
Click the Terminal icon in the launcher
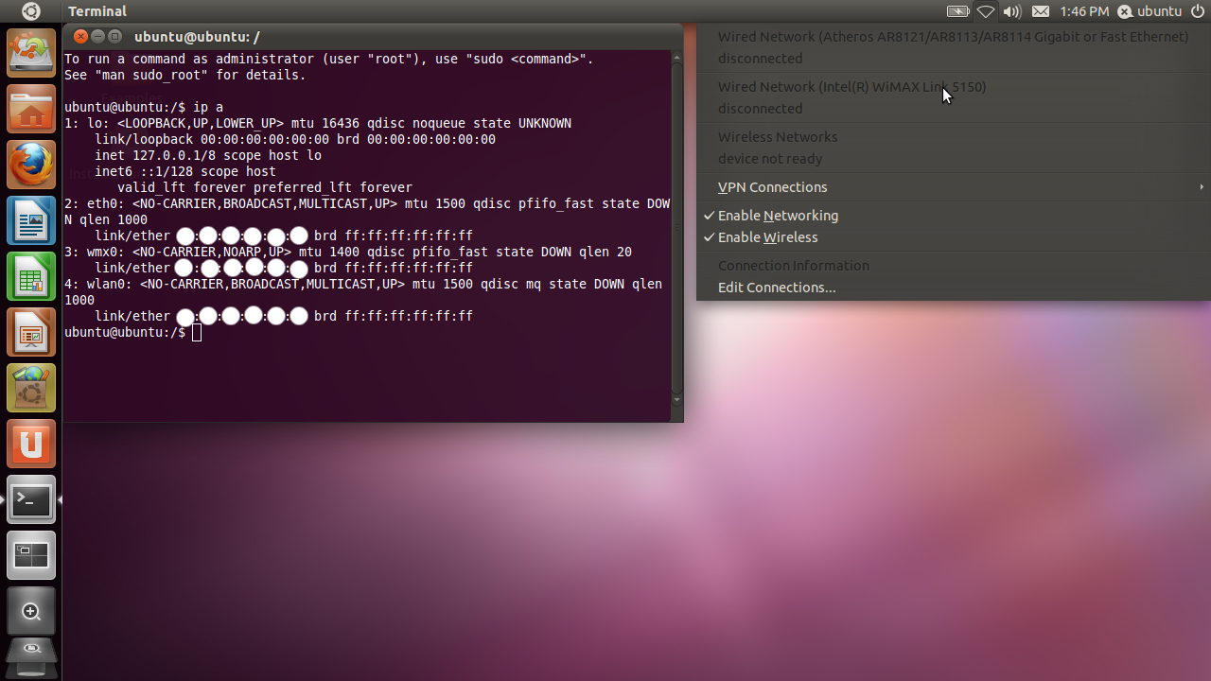click(x=31, y=499)
